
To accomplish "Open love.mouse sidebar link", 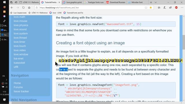I will coord(21,21).
